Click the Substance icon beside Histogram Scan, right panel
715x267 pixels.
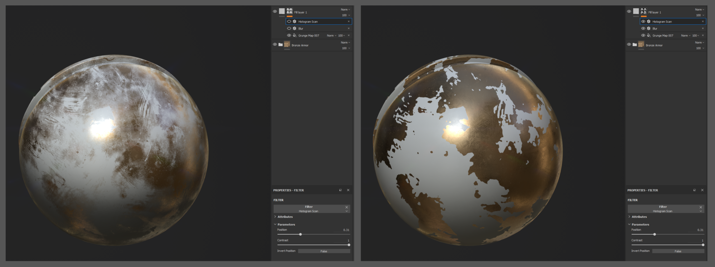tap(649, 21)
